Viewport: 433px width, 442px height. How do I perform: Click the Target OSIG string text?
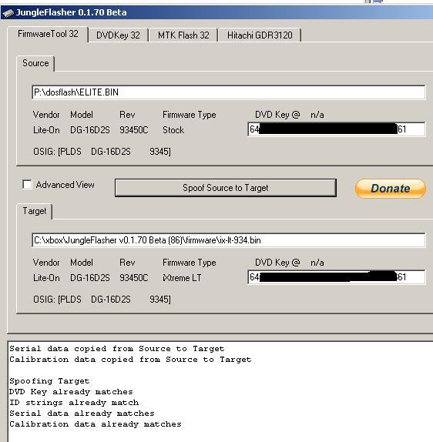point(102,300)
